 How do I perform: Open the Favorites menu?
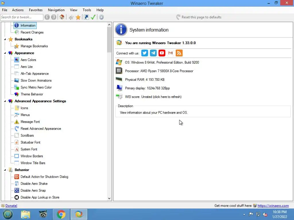click(x=36, y=10)
